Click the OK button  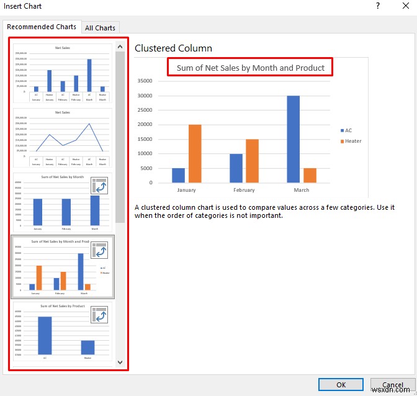[x=341, y=385]
